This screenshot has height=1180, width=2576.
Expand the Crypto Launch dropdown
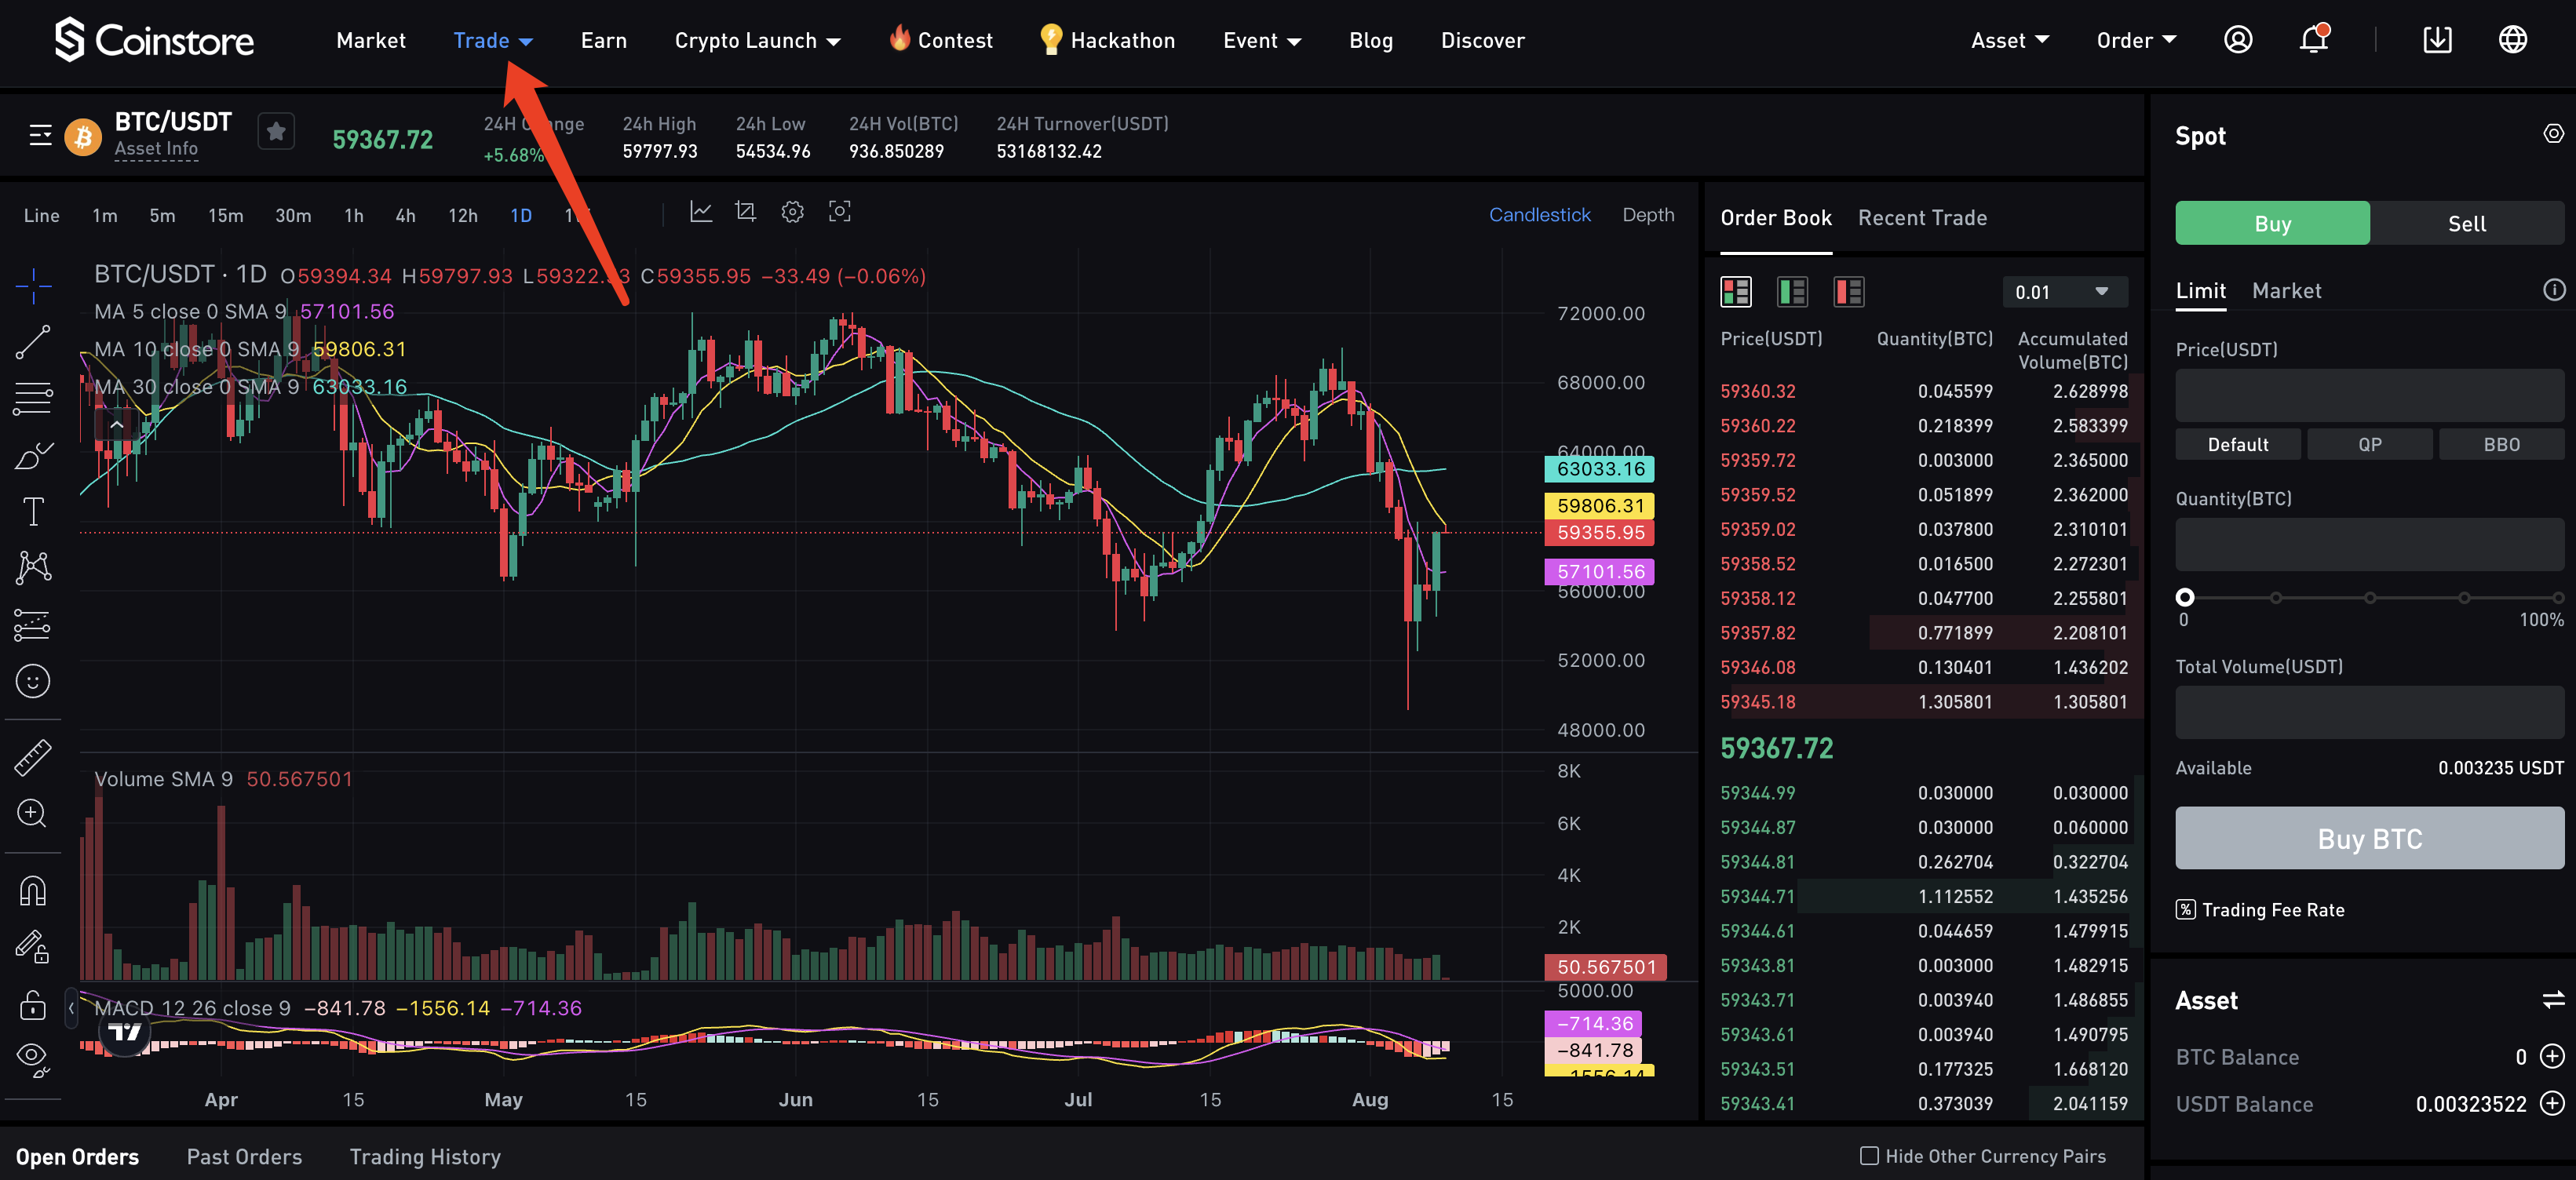[757, 41]
